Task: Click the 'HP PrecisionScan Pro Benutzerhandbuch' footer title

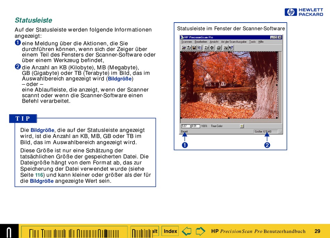Action: coord(258,231)
